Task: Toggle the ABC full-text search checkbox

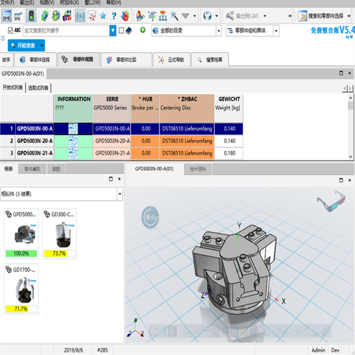Action: (x=10, y=31)
